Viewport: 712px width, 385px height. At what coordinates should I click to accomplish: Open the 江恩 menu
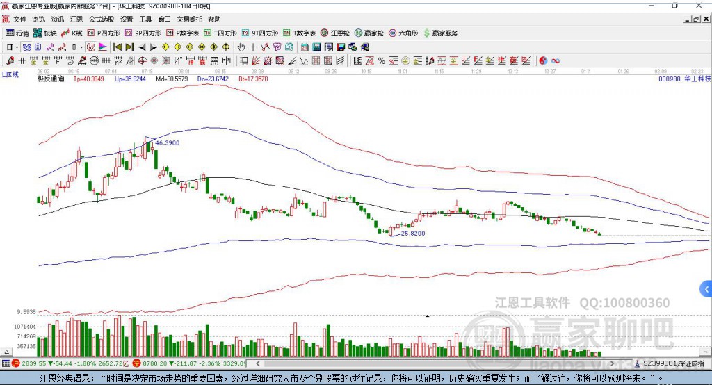[x=76, y=19]
